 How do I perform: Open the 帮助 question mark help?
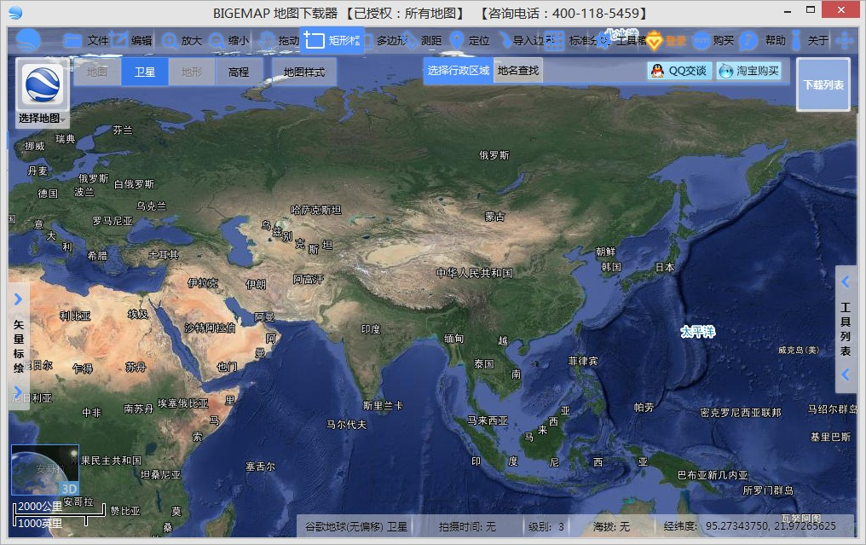(763, 40)
